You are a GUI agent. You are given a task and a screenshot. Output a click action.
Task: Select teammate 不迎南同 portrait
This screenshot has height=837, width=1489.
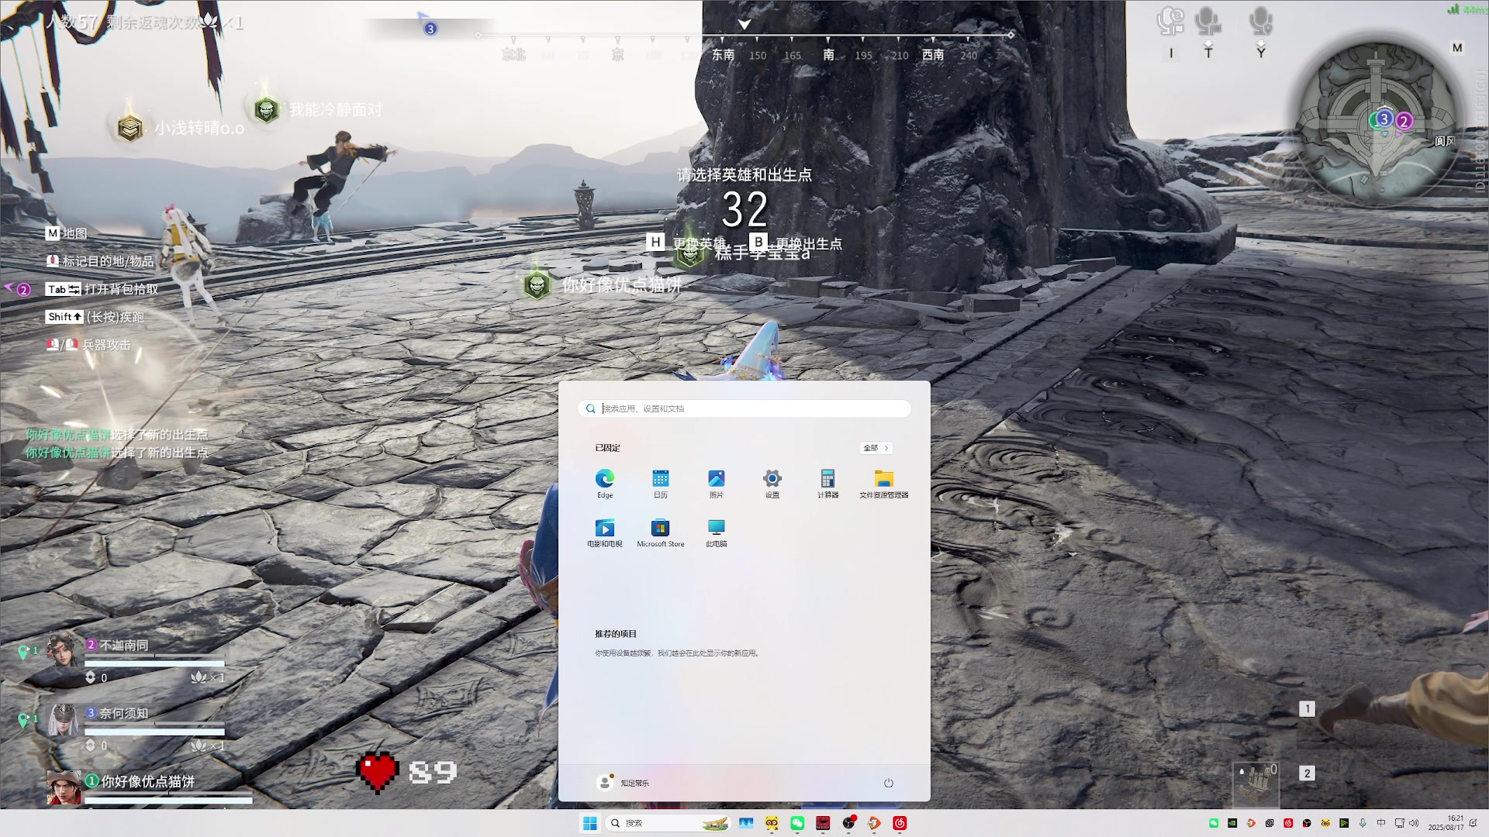point(64,649)
